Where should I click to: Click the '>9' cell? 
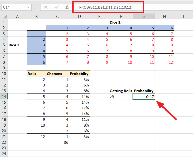[x=121, y=97]
